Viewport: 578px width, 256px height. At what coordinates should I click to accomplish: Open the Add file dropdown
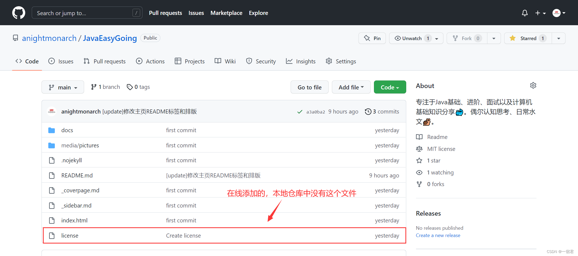(x=351, y=87)
